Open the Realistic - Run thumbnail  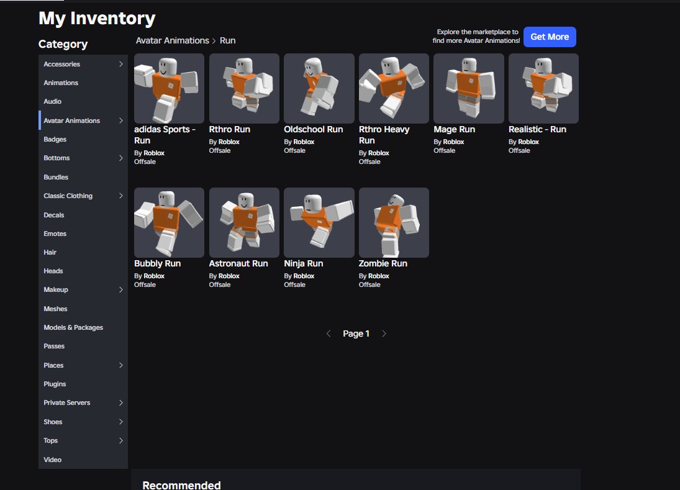click(x=544, y=88)
